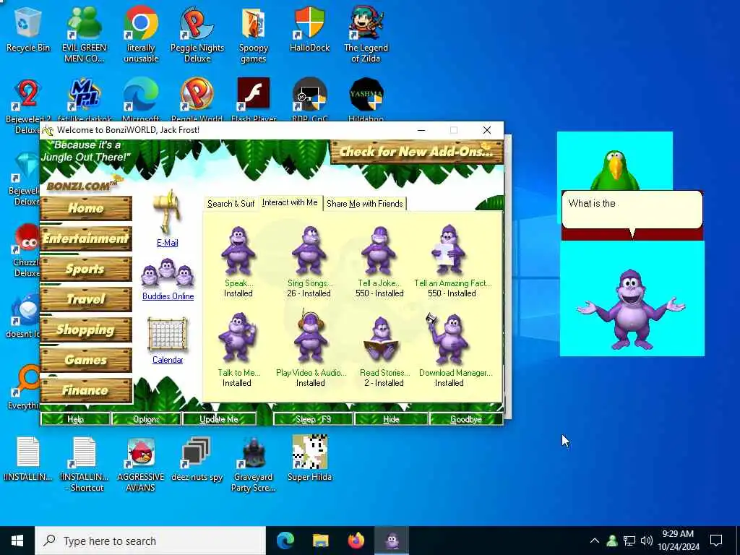Open the volume speaker tray icon
This screenshot has height=555, width=740.
point(647,541)
